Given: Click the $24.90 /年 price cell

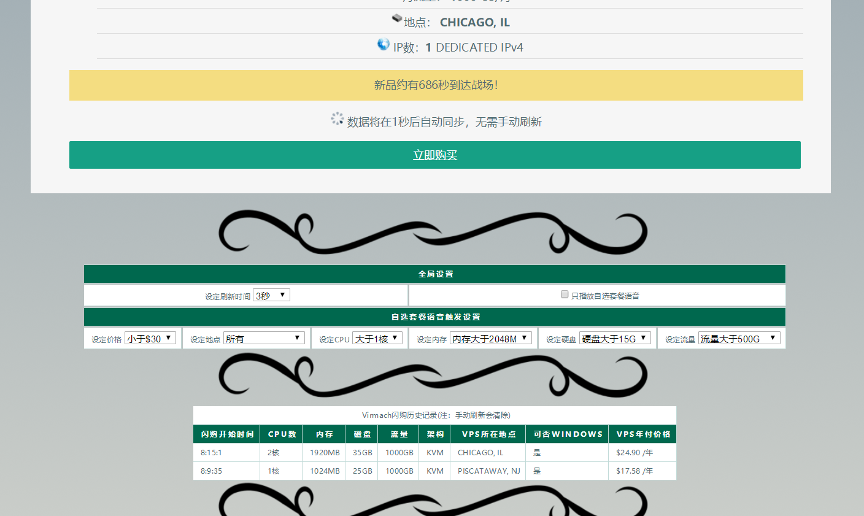Looking at the screenshot, I should pos(643,452).
